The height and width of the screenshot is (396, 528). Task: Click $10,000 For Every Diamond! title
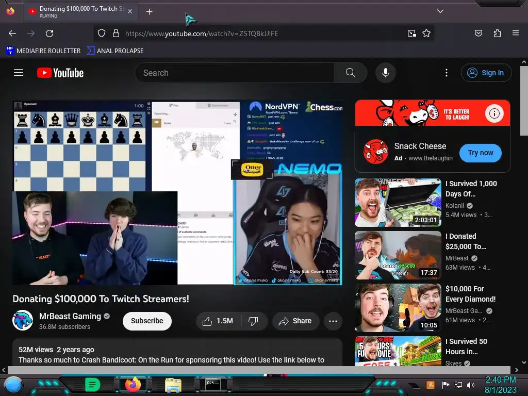(470, 293)
